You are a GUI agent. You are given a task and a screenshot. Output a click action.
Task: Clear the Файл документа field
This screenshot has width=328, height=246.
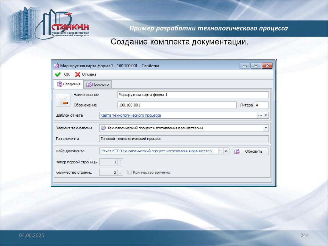point(226,151)
